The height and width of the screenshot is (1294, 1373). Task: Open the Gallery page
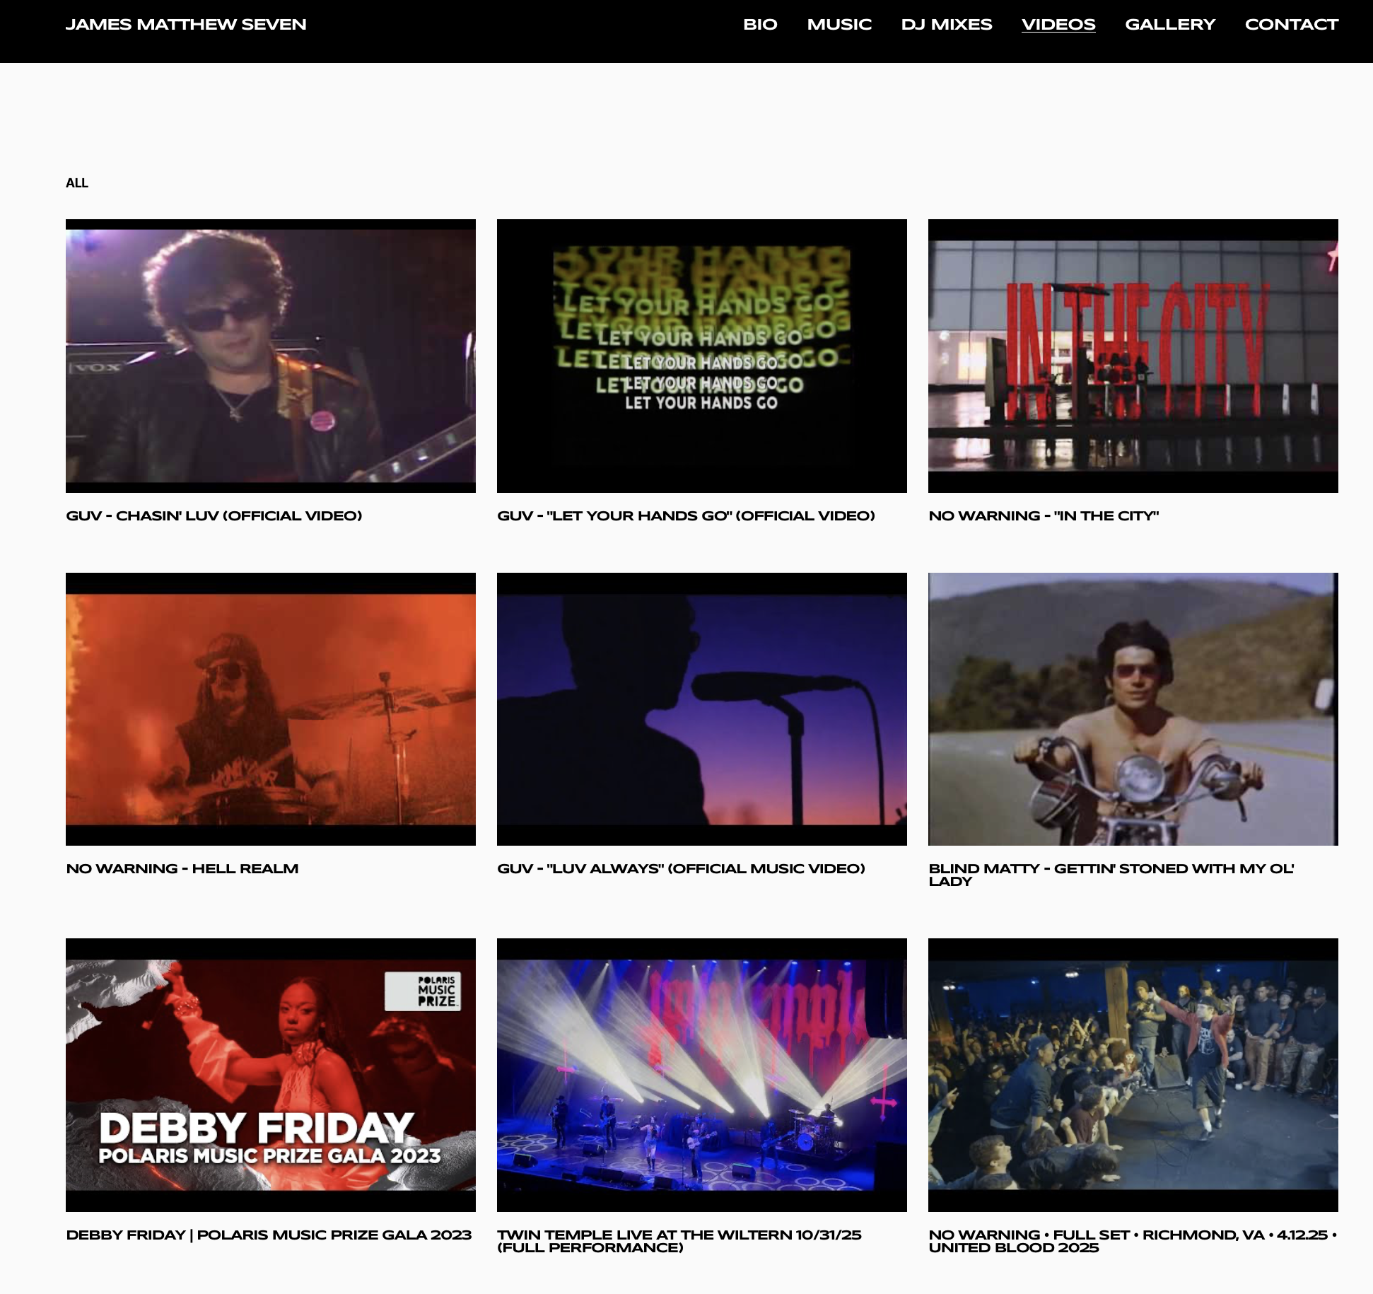point(1169,25)
